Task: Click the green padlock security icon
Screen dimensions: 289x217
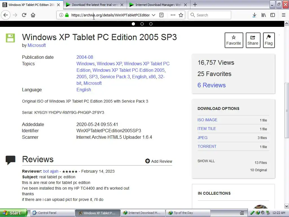Action: (67, 15)
